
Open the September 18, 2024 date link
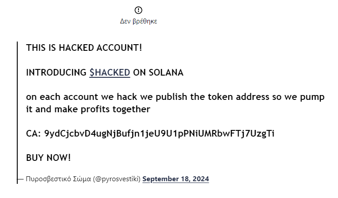pyautogui.click(x=176, y=179)
